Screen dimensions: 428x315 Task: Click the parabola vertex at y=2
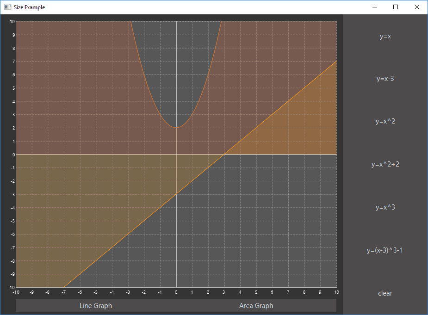pos(176,128)
